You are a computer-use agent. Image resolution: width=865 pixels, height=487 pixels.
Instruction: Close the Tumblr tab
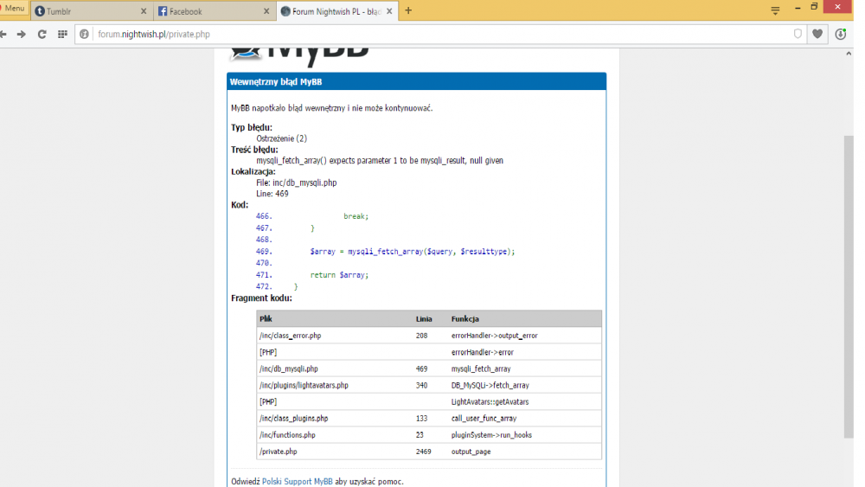[x=144, y=11]
